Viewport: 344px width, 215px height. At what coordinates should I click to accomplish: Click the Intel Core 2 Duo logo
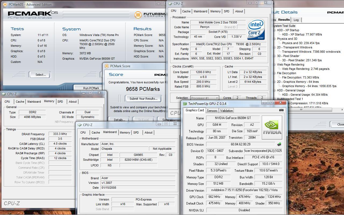[256, 29]
